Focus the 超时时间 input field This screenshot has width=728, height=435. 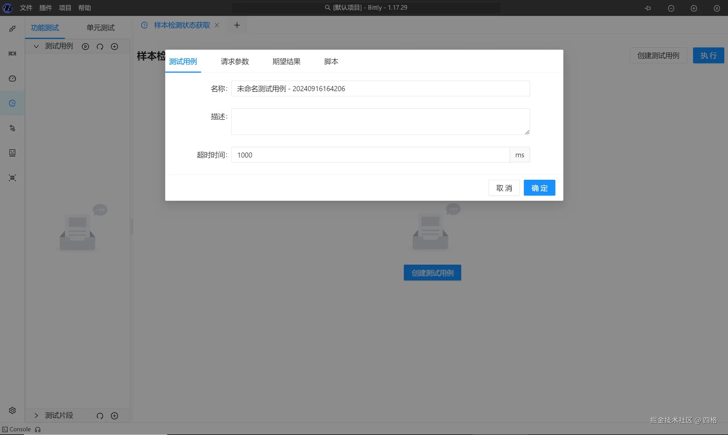[371, 155]
